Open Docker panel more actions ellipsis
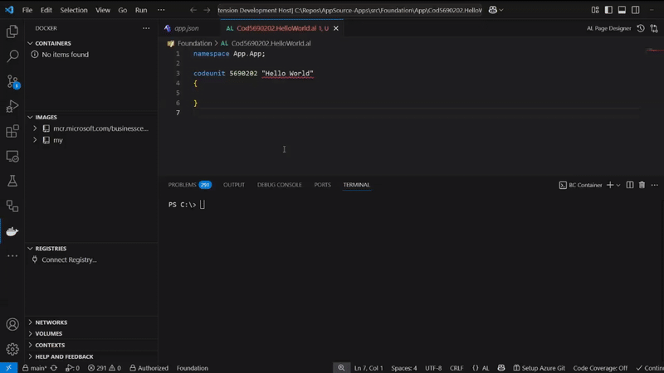The width and height of the screenshot is (664, 373). [x=146, y=28]
